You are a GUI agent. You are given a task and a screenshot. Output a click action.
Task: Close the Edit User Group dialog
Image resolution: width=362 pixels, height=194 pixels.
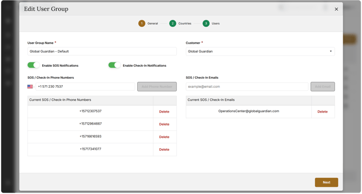(336, 9)
